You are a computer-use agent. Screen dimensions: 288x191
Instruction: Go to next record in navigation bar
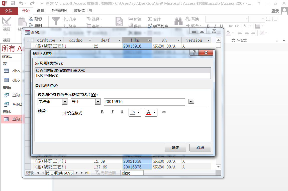77,173
